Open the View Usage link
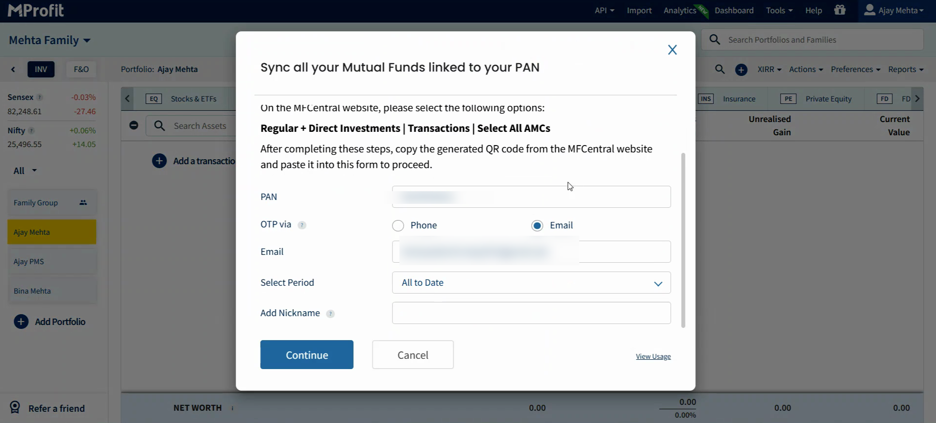This screenshot has width=936, height=423. pos(653,356)
